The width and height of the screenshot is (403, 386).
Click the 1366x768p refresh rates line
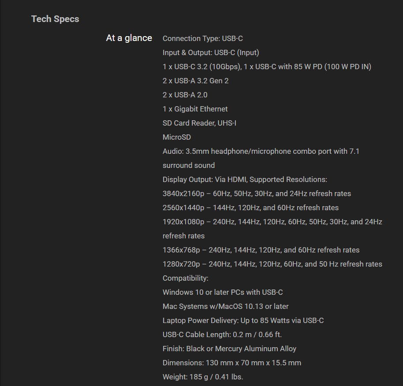tap(261, 250)
